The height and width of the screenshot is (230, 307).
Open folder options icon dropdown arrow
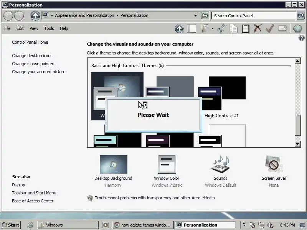pos(213,28)
